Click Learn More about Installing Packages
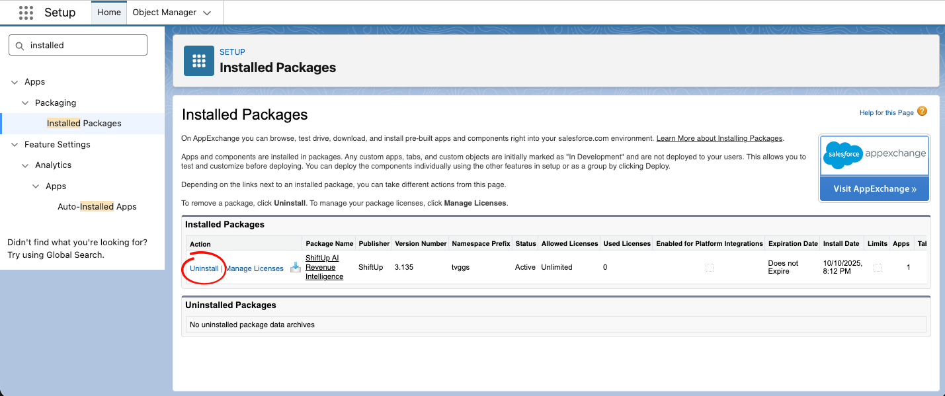945x396 pixels. [x=719, y=138]
